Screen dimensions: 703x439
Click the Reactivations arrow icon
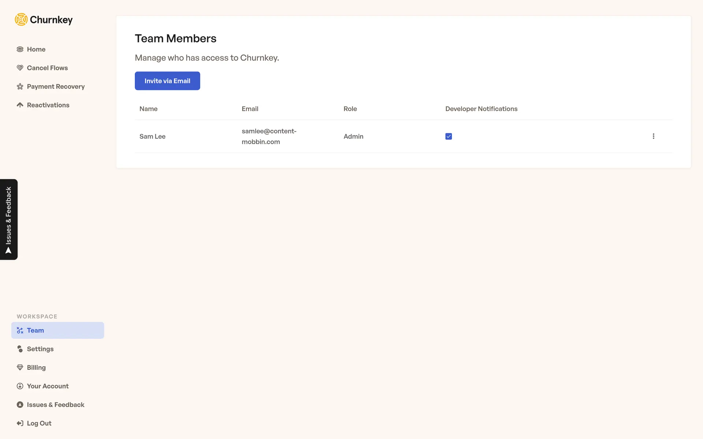pos(20,105)
